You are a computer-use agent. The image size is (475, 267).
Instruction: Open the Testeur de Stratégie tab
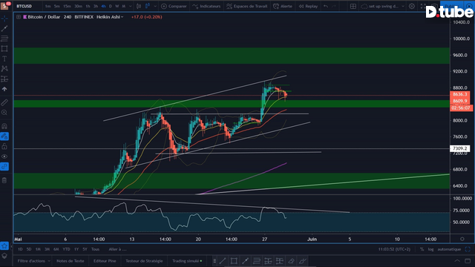coord(144,260)
